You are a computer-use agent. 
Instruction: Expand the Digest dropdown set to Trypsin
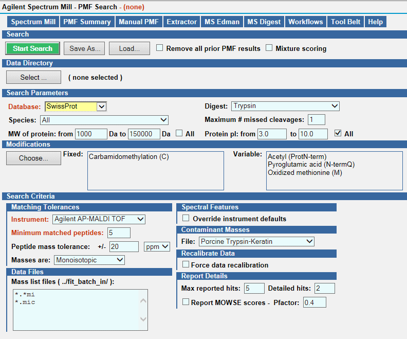pos(285,106)
